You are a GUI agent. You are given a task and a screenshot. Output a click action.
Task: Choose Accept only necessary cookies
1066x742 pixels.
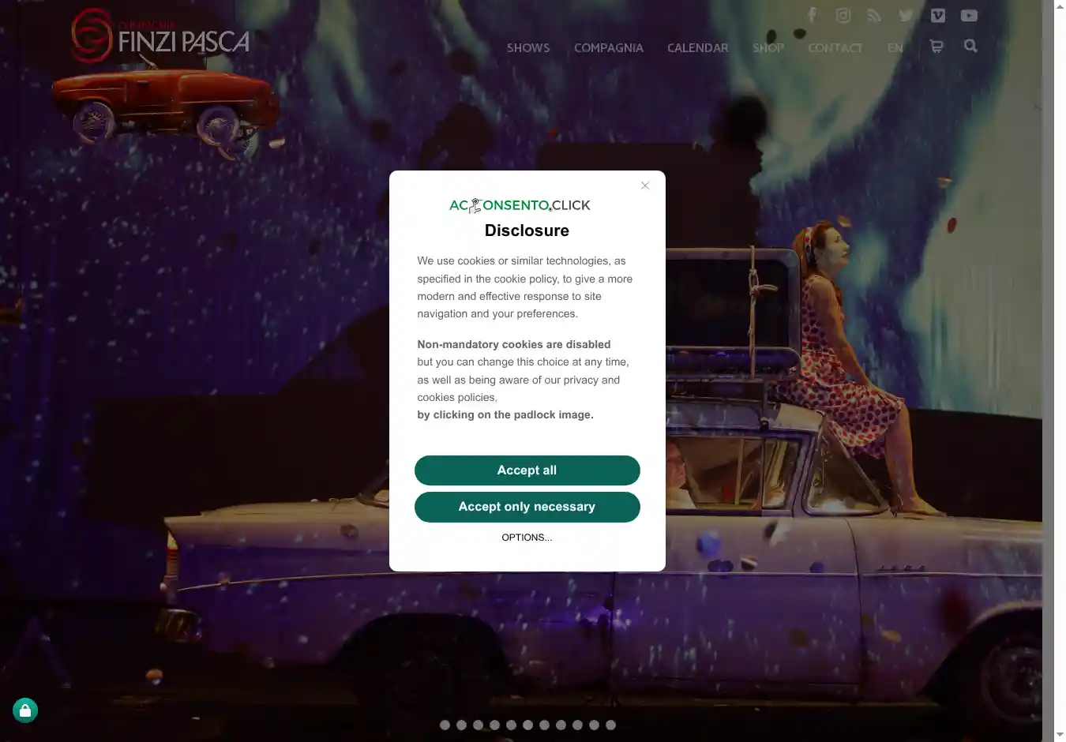tap(527, 507)
